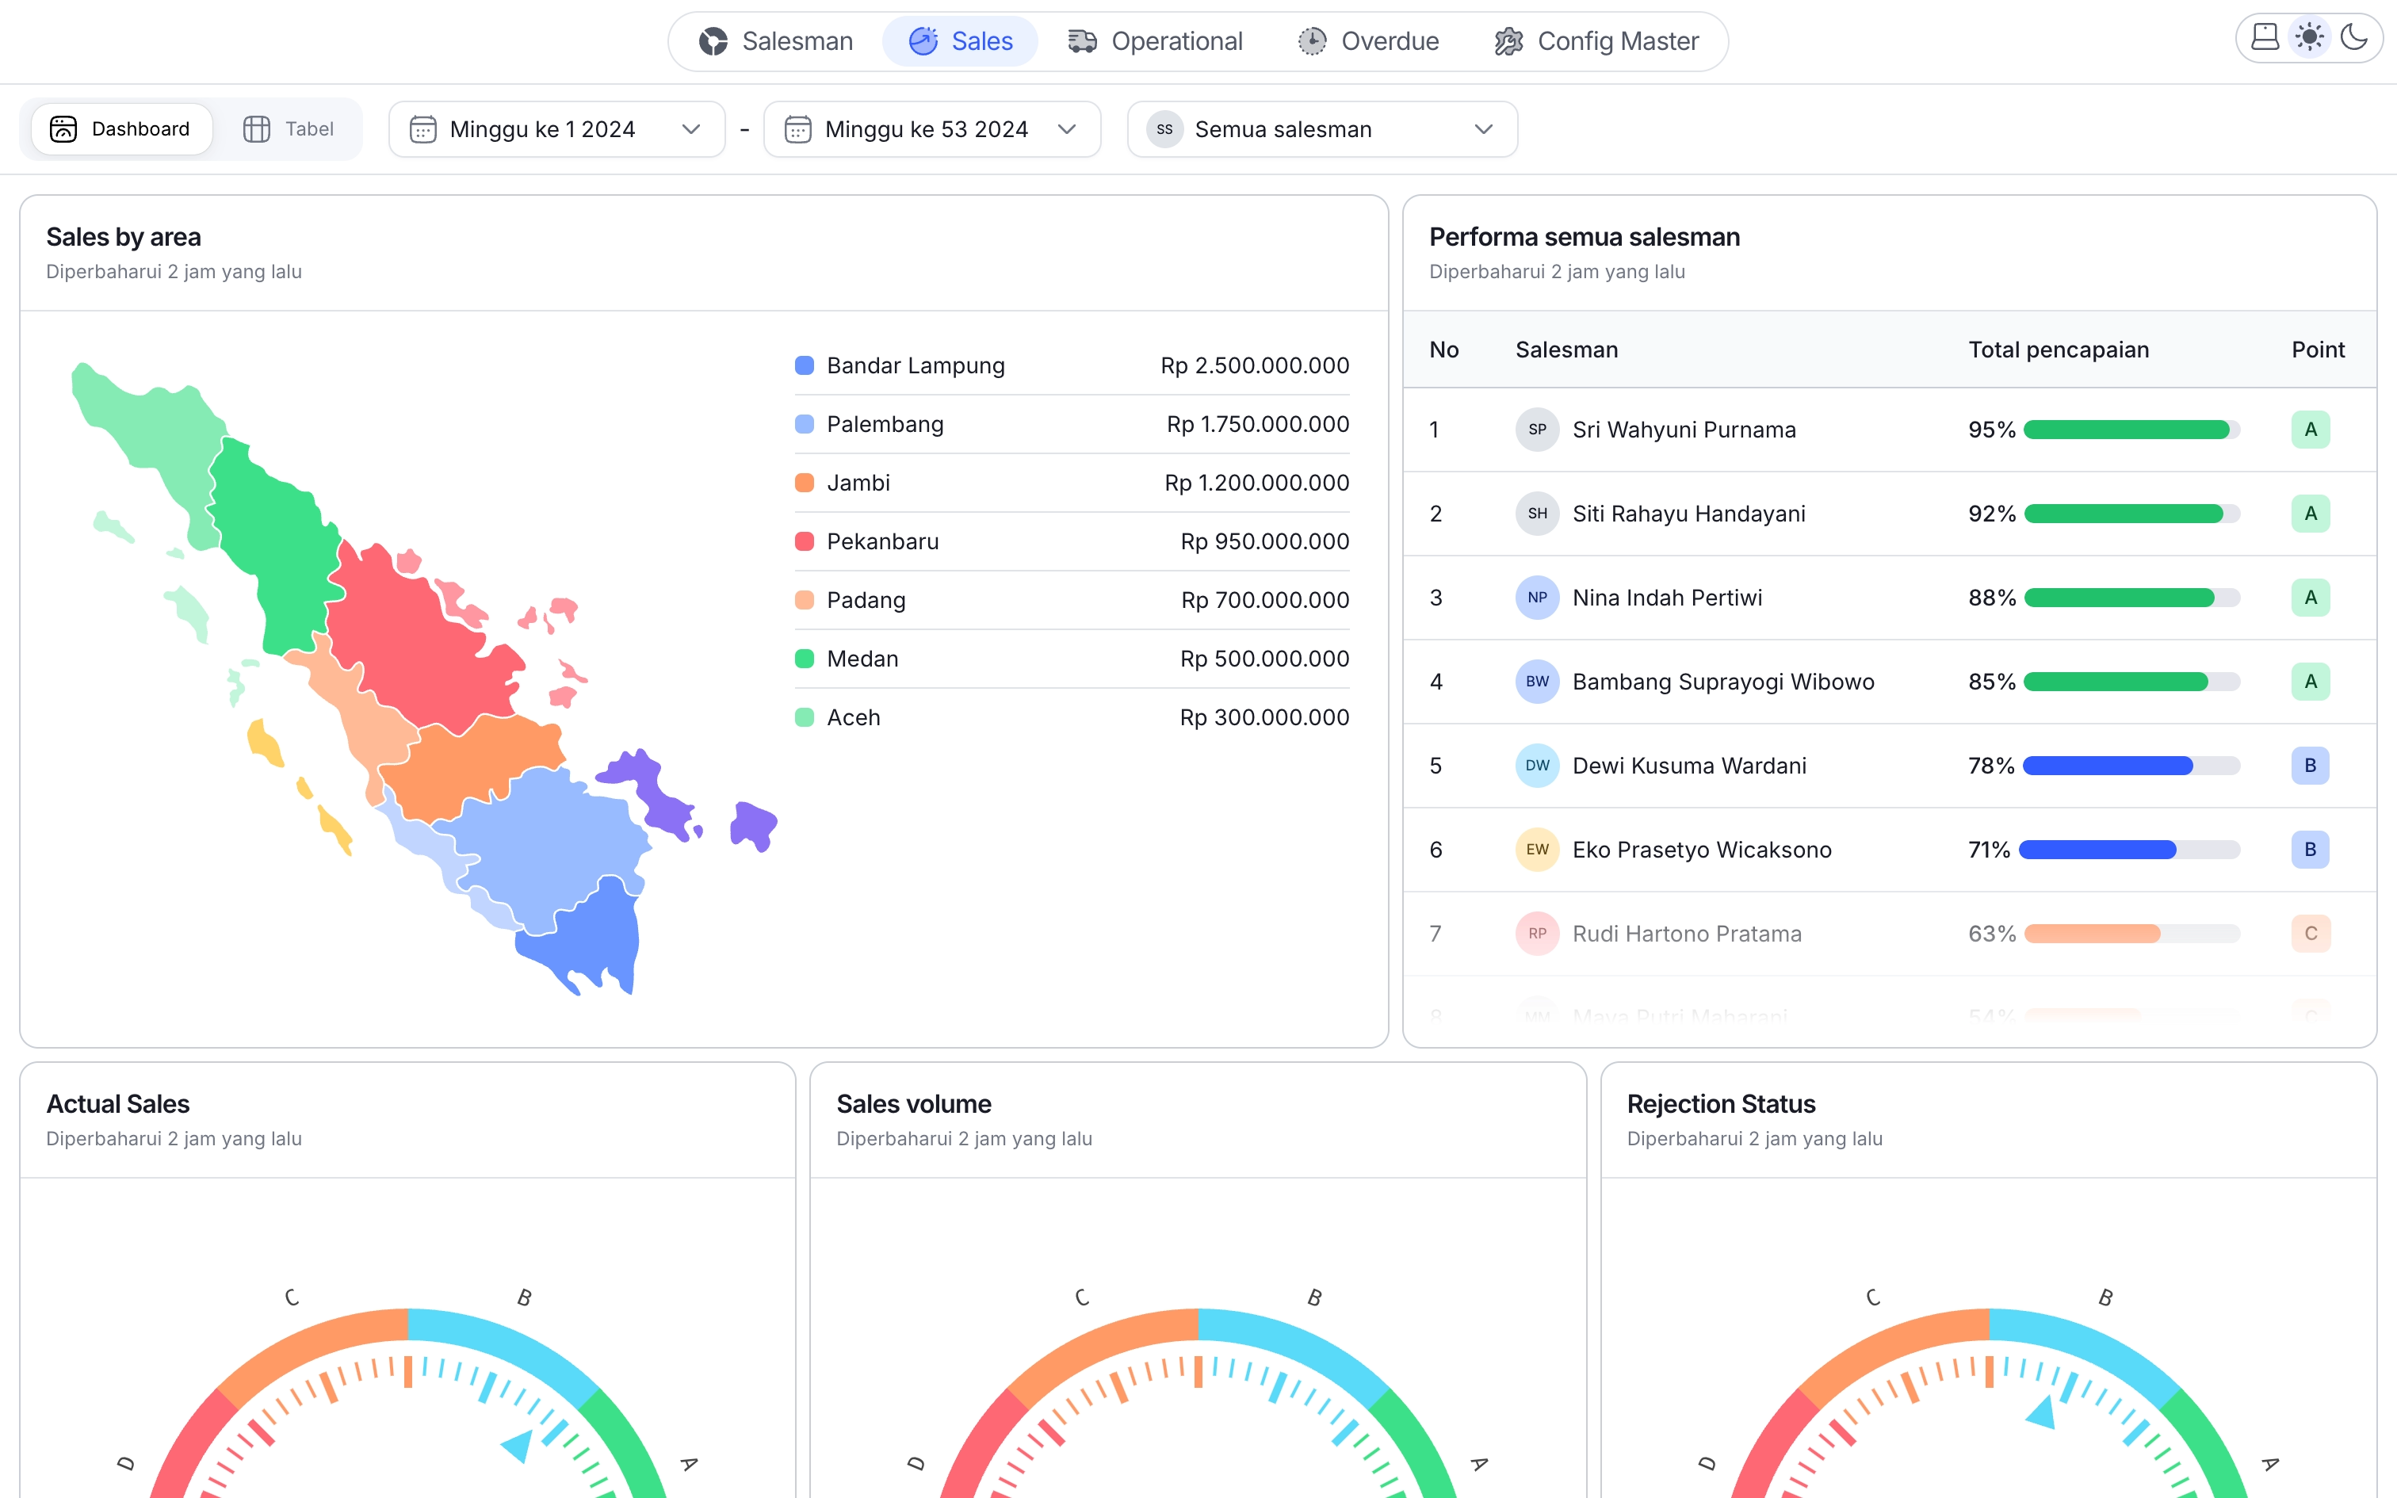Enable dark mode moon icon
The image size is (2397, 1498).
click(x=2353, y=38)
